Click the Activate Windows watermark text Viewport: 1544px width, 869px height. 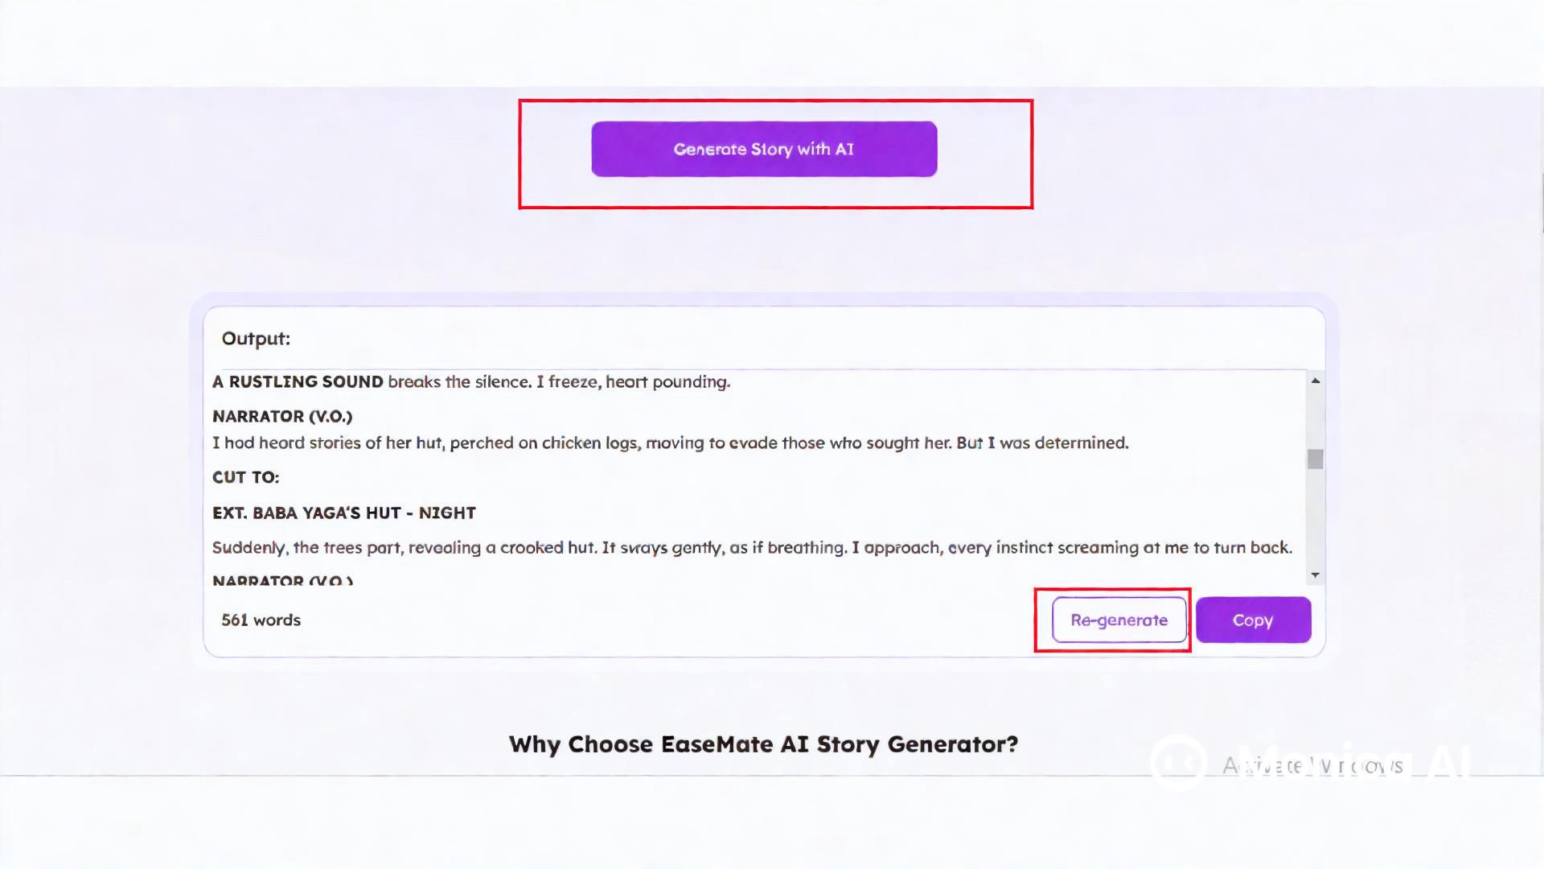(x=1312, y=766)
